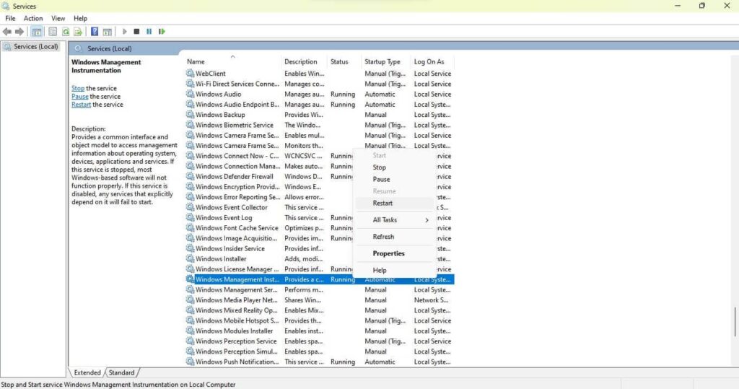Switch to the Standard tab
This screenshot has width=739, height=389.
(x=121, y=372)
